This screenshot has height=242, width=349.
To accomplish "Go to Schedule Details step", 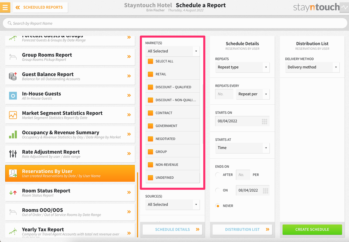I will coord(173,229).
